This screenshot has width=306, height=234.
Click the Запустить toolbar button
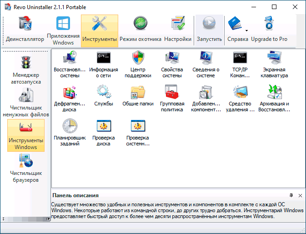click(x=209, y=30)
